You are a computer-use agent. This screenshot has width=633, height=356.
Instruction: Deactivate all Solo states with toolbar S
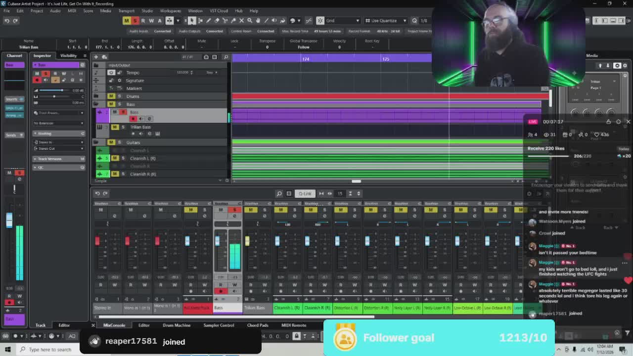(135, 20)
